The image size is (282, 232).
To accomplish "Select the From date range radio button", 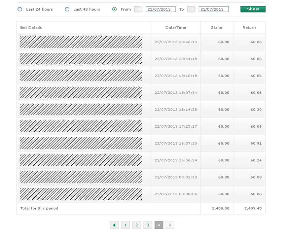I will (x=114, y=9).
